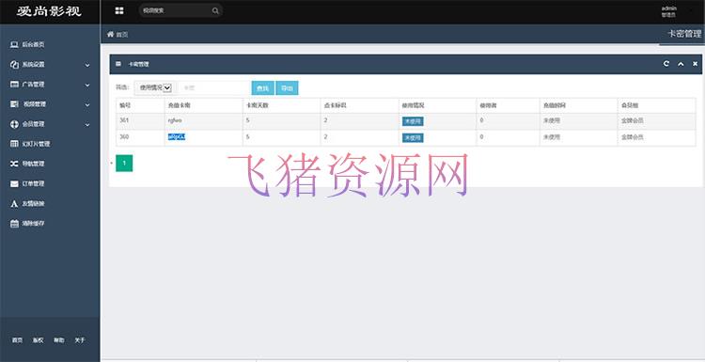Click the 查找 search button
705x362 pixels.
(x=262, y=88)
